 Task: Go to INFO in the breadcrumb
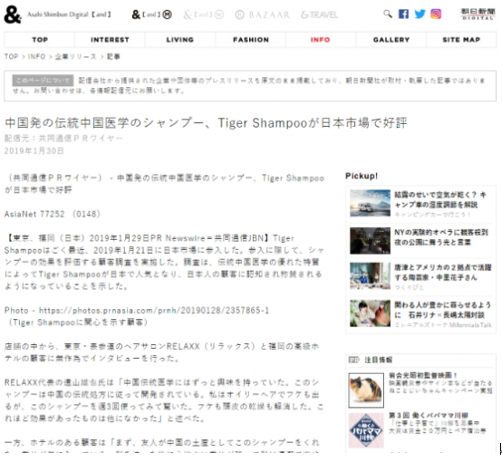tap(36, 57)
